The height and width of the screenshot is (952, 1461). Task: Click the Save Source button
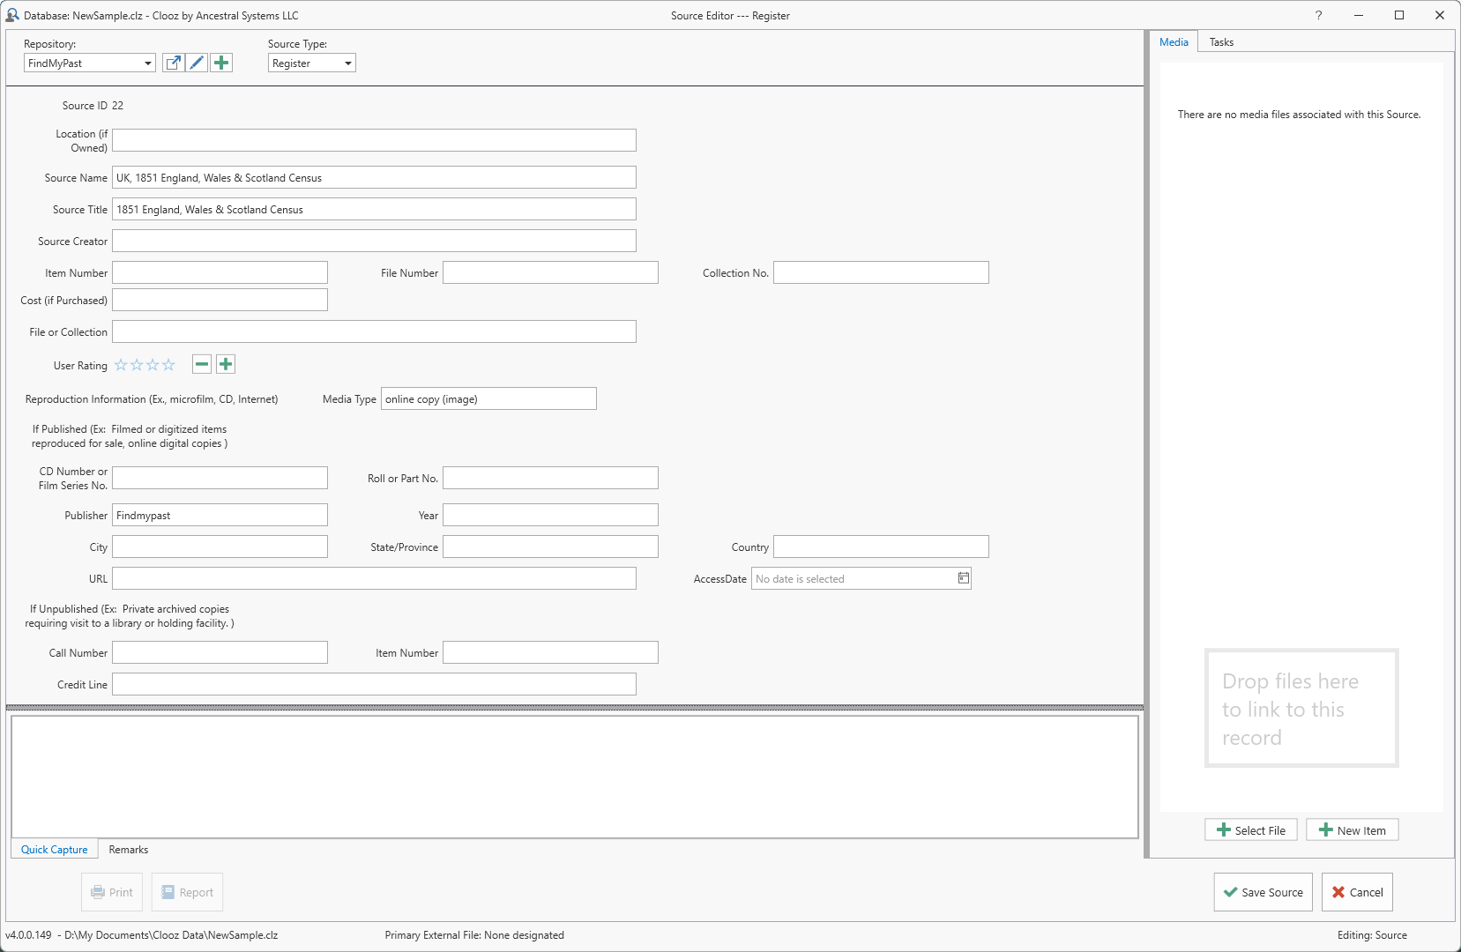click(x=1263, y=892)
